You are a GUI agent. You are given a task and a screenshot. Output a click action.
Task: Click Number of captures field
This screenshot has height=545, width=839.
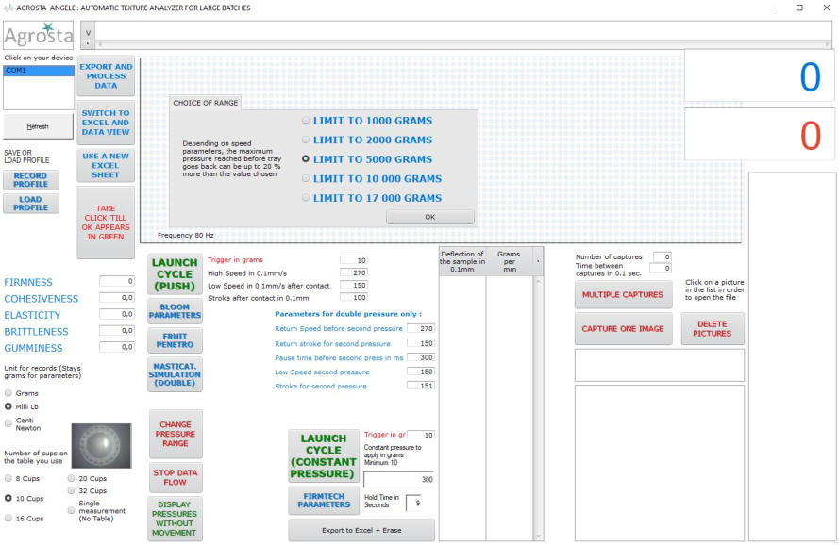click(662, 256)
